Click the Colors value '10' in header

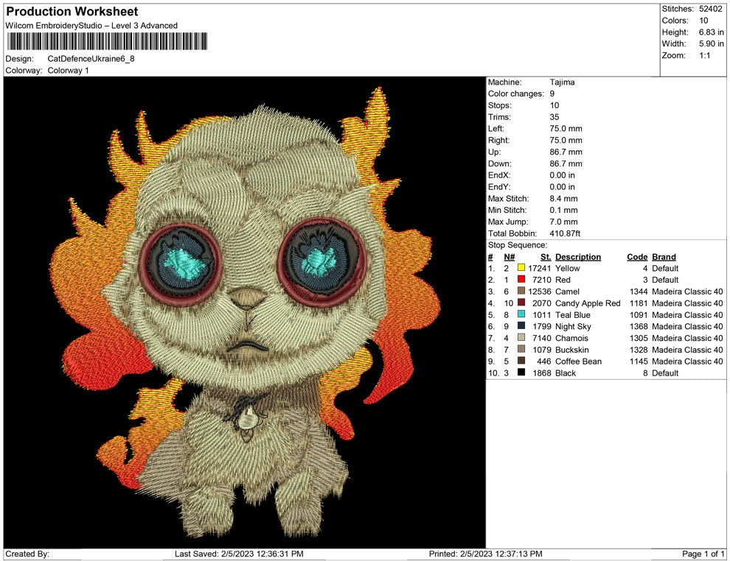tap(703, 21)
